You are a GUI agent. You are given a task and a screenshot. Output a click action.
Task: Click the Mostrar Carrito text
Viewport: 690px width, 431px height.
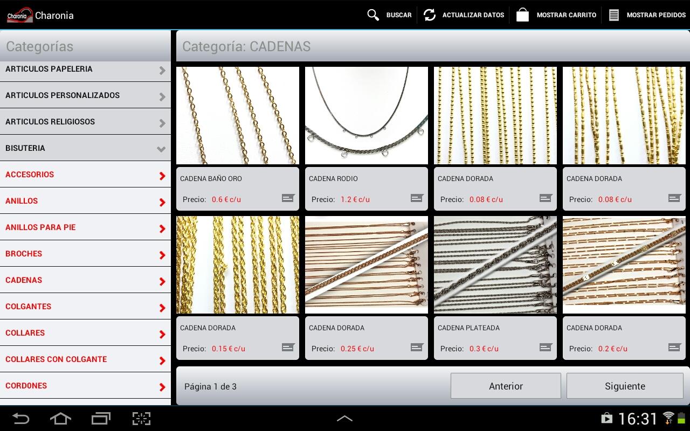click(x=567, y=15)
